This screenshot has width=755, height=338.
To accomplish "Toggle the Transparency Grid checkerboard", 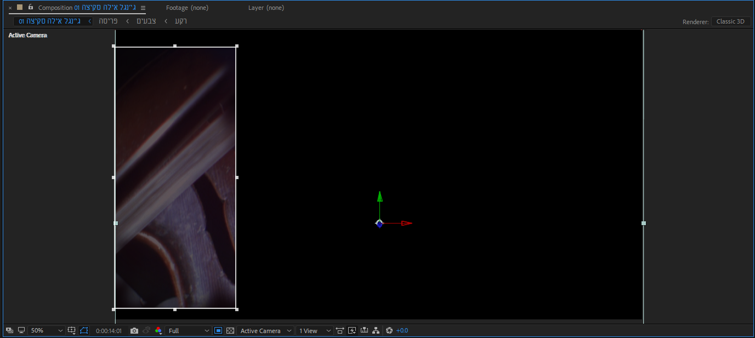I will (x=230, y=331).
